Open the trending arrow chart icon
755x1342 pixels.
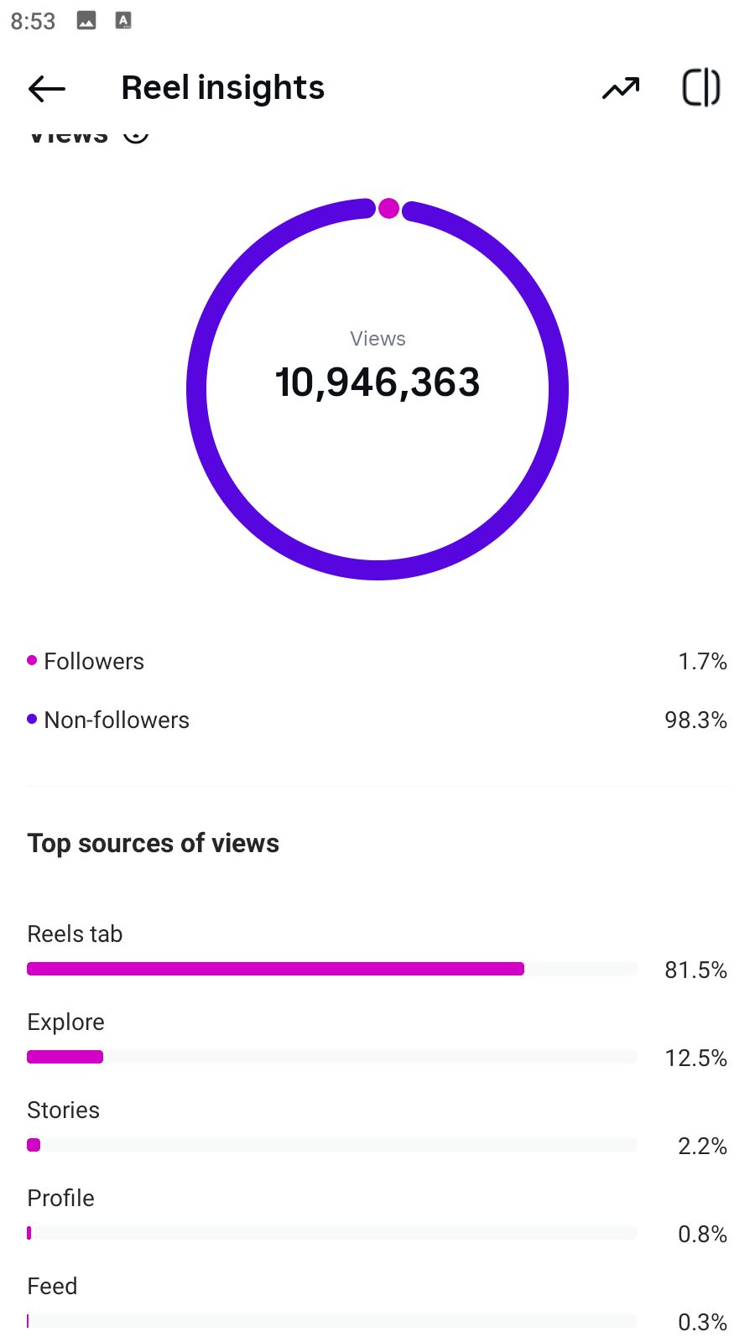click(x=621, y=88)
